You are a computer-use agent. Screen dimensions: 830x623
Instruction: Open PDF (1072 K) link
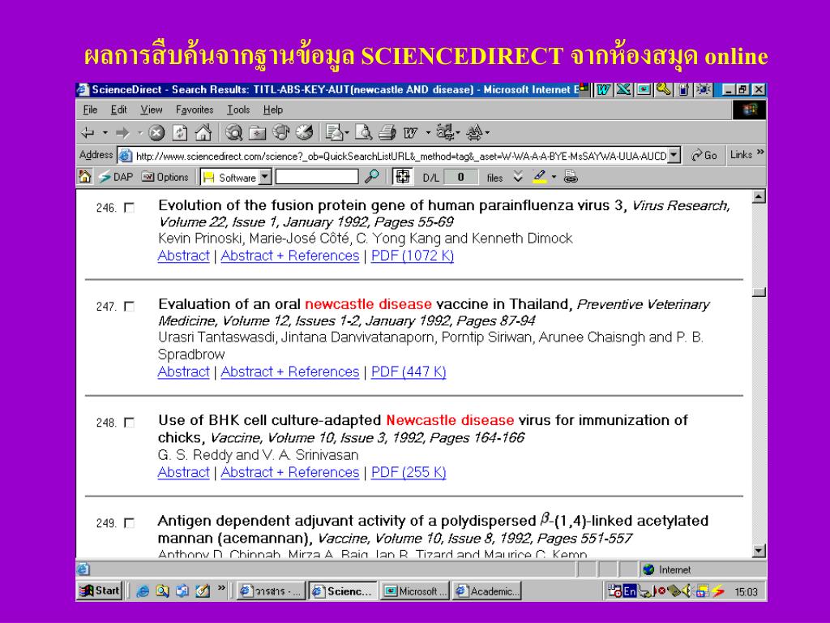(x=413, y=256)
